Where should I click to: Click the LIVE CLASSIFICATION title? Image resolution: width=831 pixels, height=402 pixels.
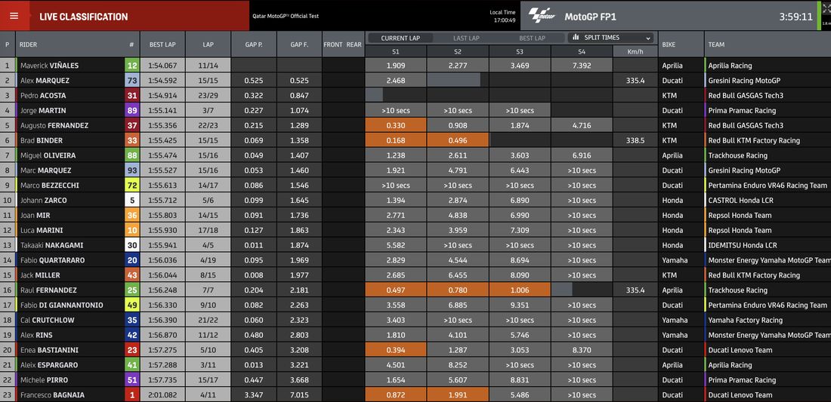click(84, 17)
